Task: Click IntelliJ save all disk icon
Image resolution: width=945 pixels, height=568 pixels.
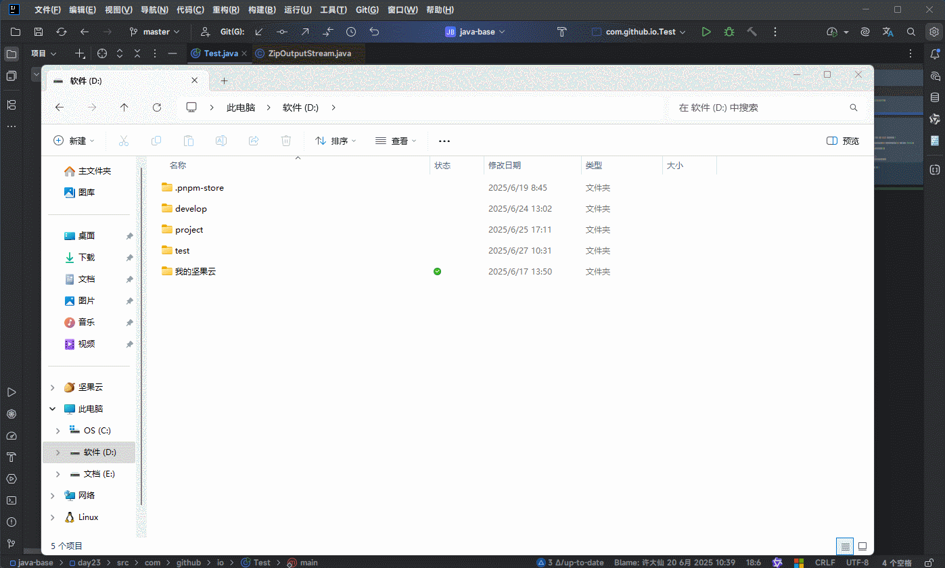Action: coord(39,32)
